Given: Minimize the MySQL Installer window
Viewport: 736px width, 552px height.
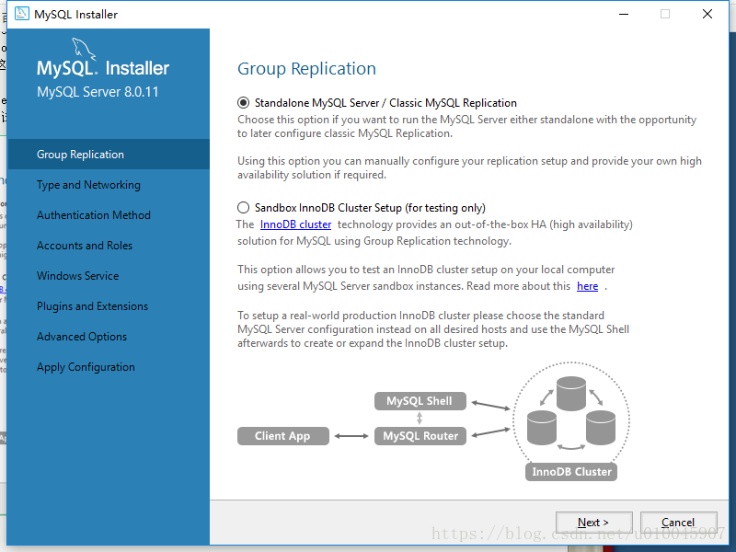Looking at the screenshot, I should click(x=624, y=14).
